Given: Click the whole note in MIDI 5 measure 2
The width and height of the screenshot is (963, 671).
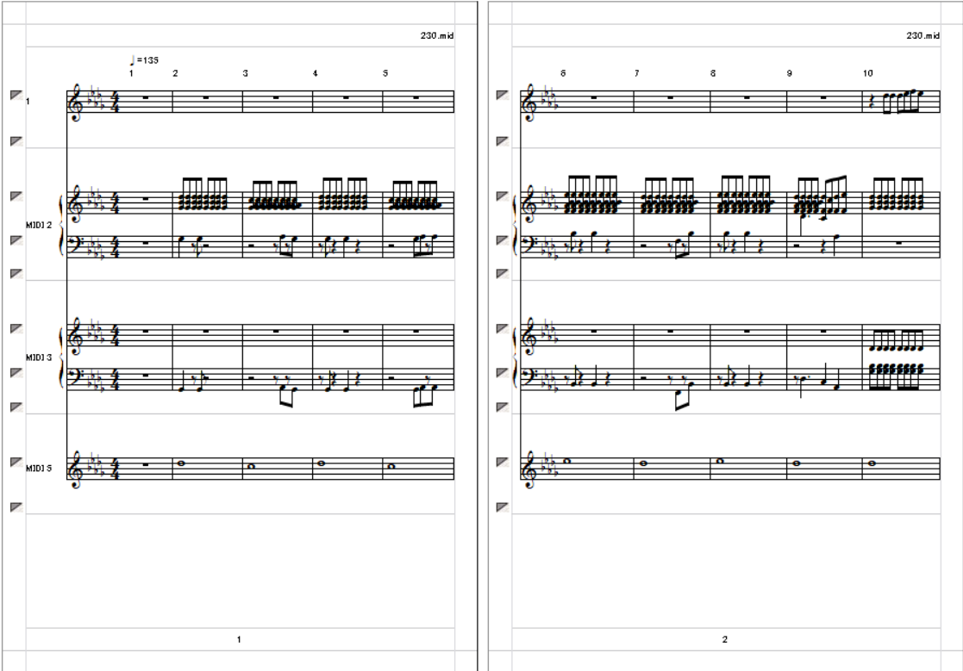Looking at the screenshot, I should [180, 463].
